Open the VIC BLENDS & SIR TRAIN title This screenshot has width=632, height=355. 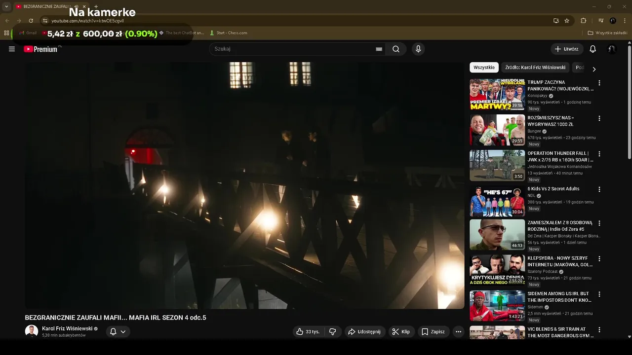tap(560, 332)
